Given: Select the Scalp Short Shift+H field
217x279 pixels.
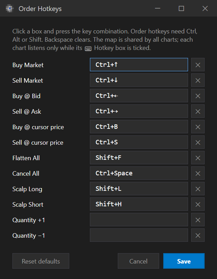Looking at the screenshot, I should [x=139, y=204].
